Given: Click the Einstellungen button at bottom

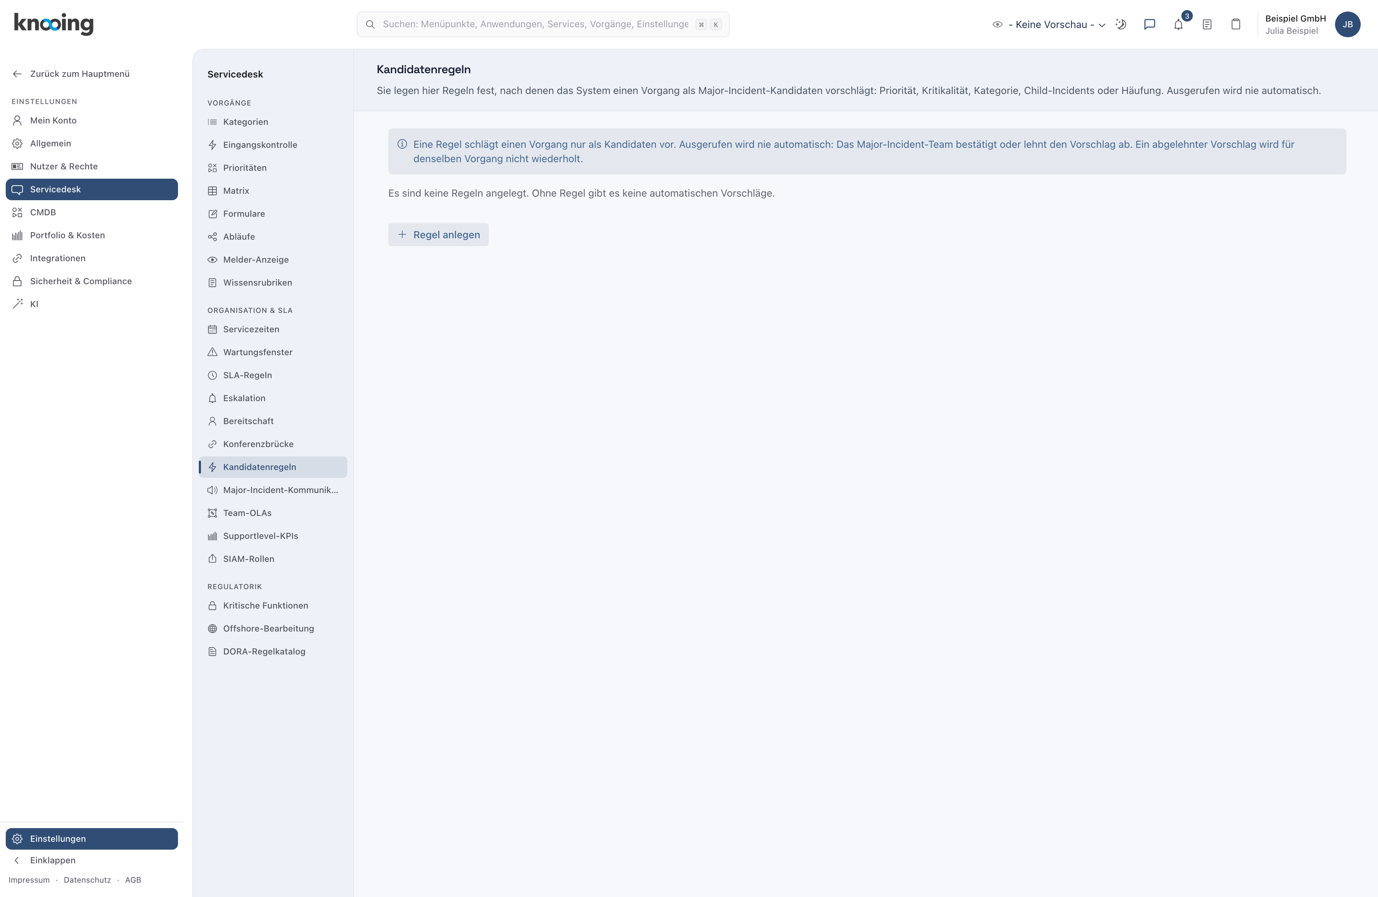Looking at the screenshot, I should coord(92,839).
